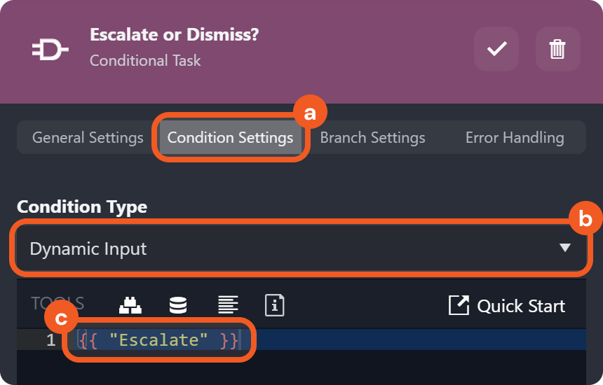
Task: Open the info document icon
Action: (274, 305)
